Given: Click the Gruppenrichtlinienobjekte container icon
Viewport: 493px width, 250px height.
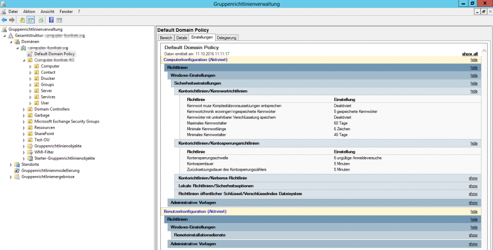Looking at the screenshot, I should [x=30, y=146].
